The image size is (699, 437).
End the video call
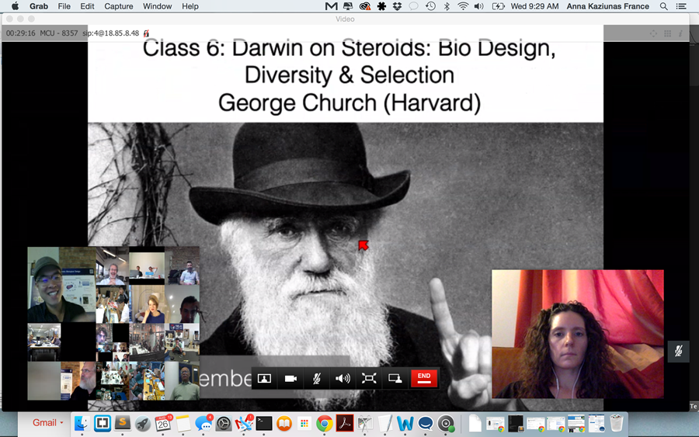[424, 379]
